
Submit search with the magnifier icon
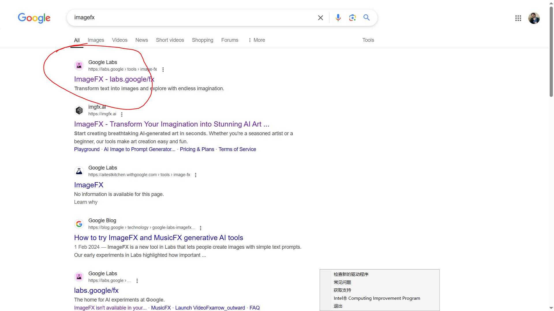(x=366, y=18)
